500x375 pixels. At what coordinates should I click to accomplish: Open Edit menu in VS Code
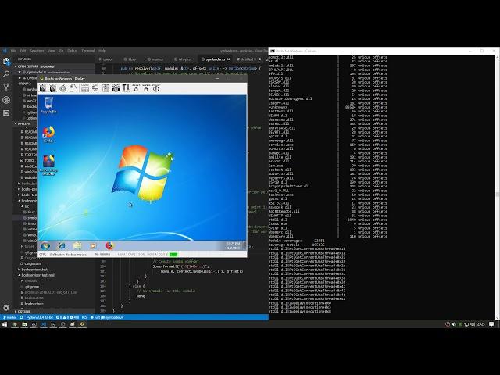click(23, 51)
